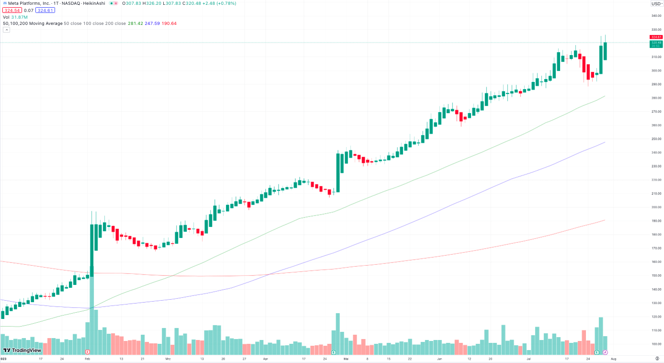This screenshot has width=664, height=363.
Task: Select the Meta Platforms, Inc. symbol title
Action: 28,3
